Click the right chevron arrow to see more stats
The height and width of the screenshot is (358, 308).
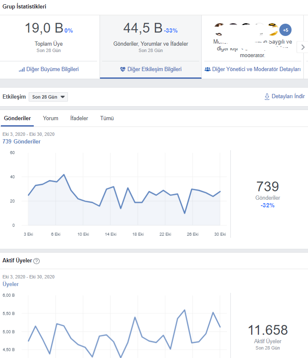pos(303,47)
